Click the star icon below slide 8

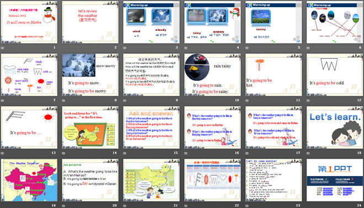coord(63,100)
